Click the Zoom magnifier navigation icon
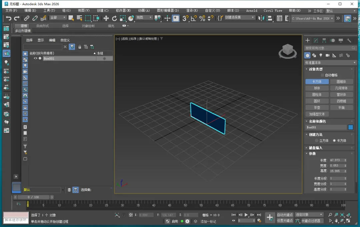The image size is (360, 227). tap(330, 215)
